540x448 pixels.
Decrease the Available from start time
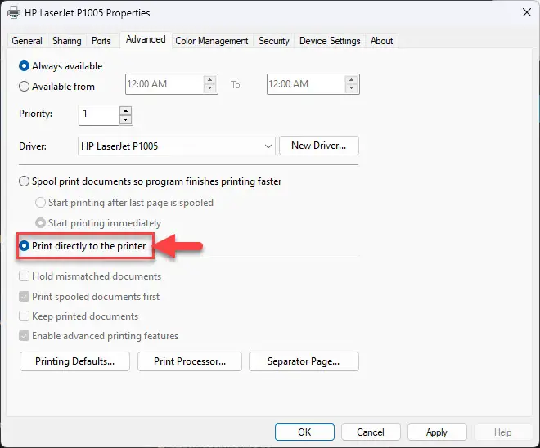(209, 88)
